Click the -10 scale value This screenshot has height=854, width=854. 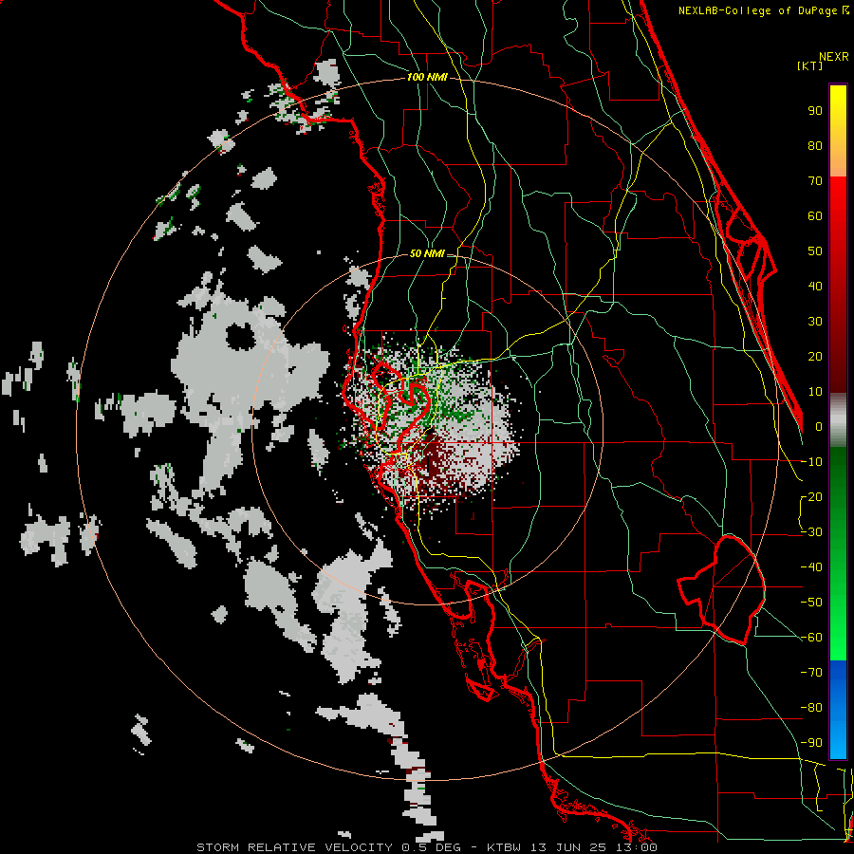click(811, 462)
